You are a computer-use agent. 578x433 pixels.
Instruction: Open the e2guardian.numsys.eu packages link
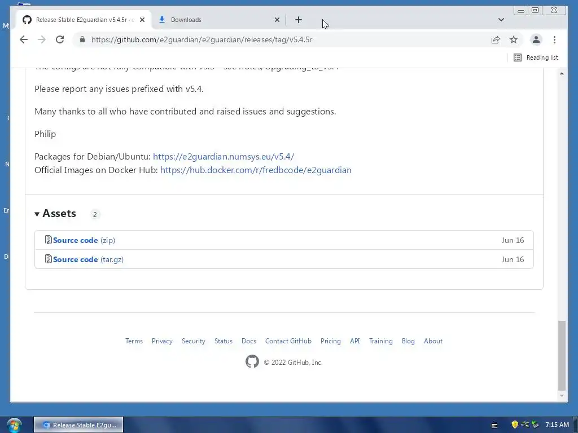224,157
